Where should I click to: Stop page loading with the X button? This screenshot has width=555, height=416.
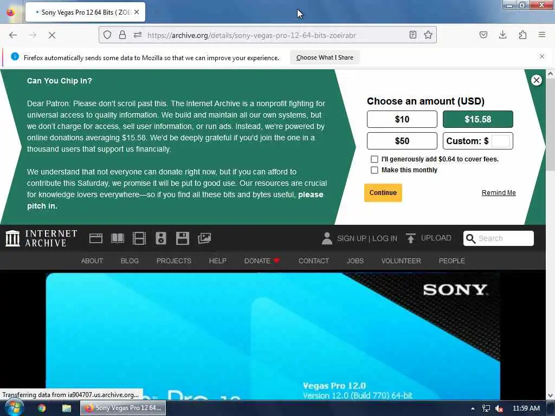click(x=52, y=35)
